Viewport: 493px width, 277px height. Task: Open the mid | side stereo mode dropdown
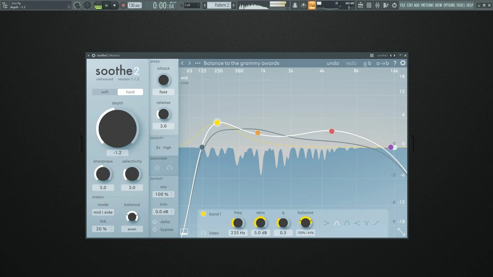[x=103, y=212]
